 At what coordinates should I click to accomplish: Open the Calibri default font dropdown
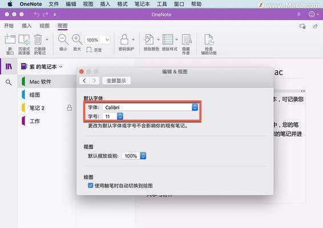point(151,107)
